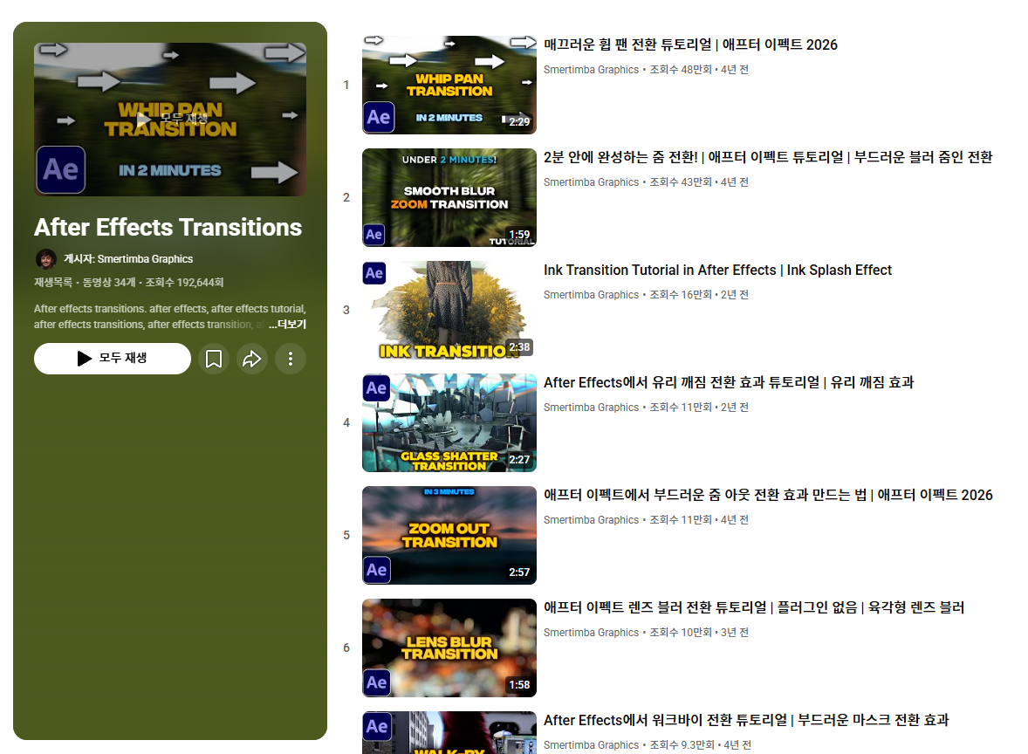The width and height of the screenshot is (1028, 754).
Task: Open Smertimba Graphics channel avatar
Action: click(46, 259)
